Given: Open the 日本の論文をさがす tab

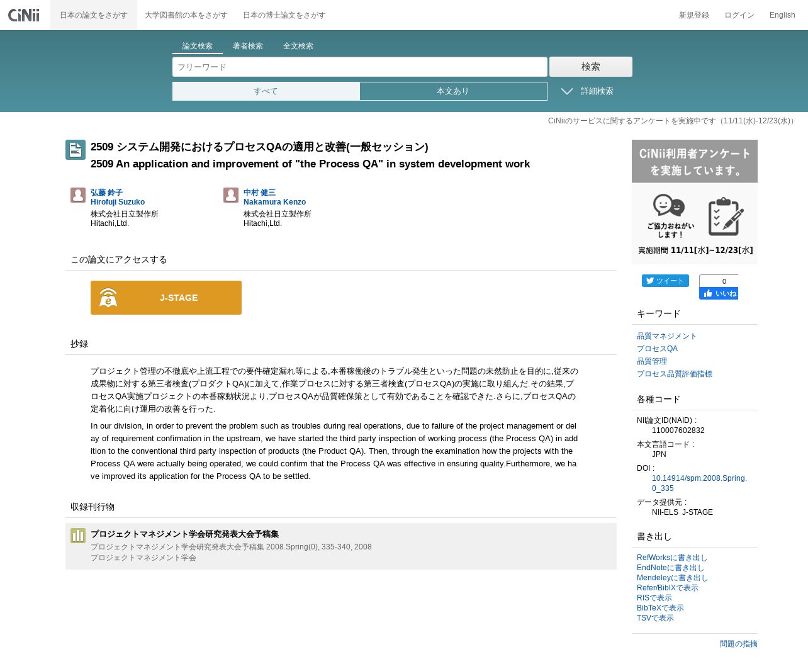Looking at the screenshot, I should tap(94, 15).
